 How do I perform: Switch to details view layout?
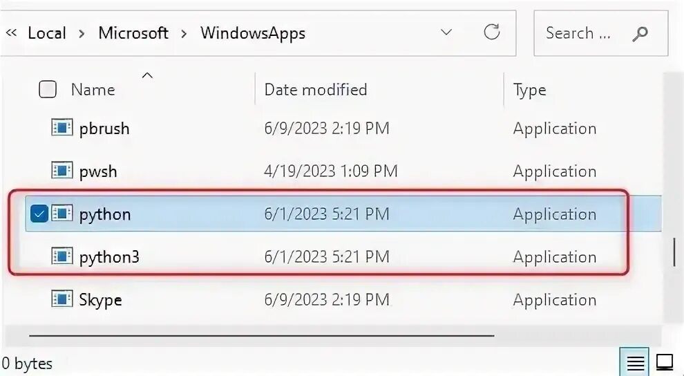[636, 362]
